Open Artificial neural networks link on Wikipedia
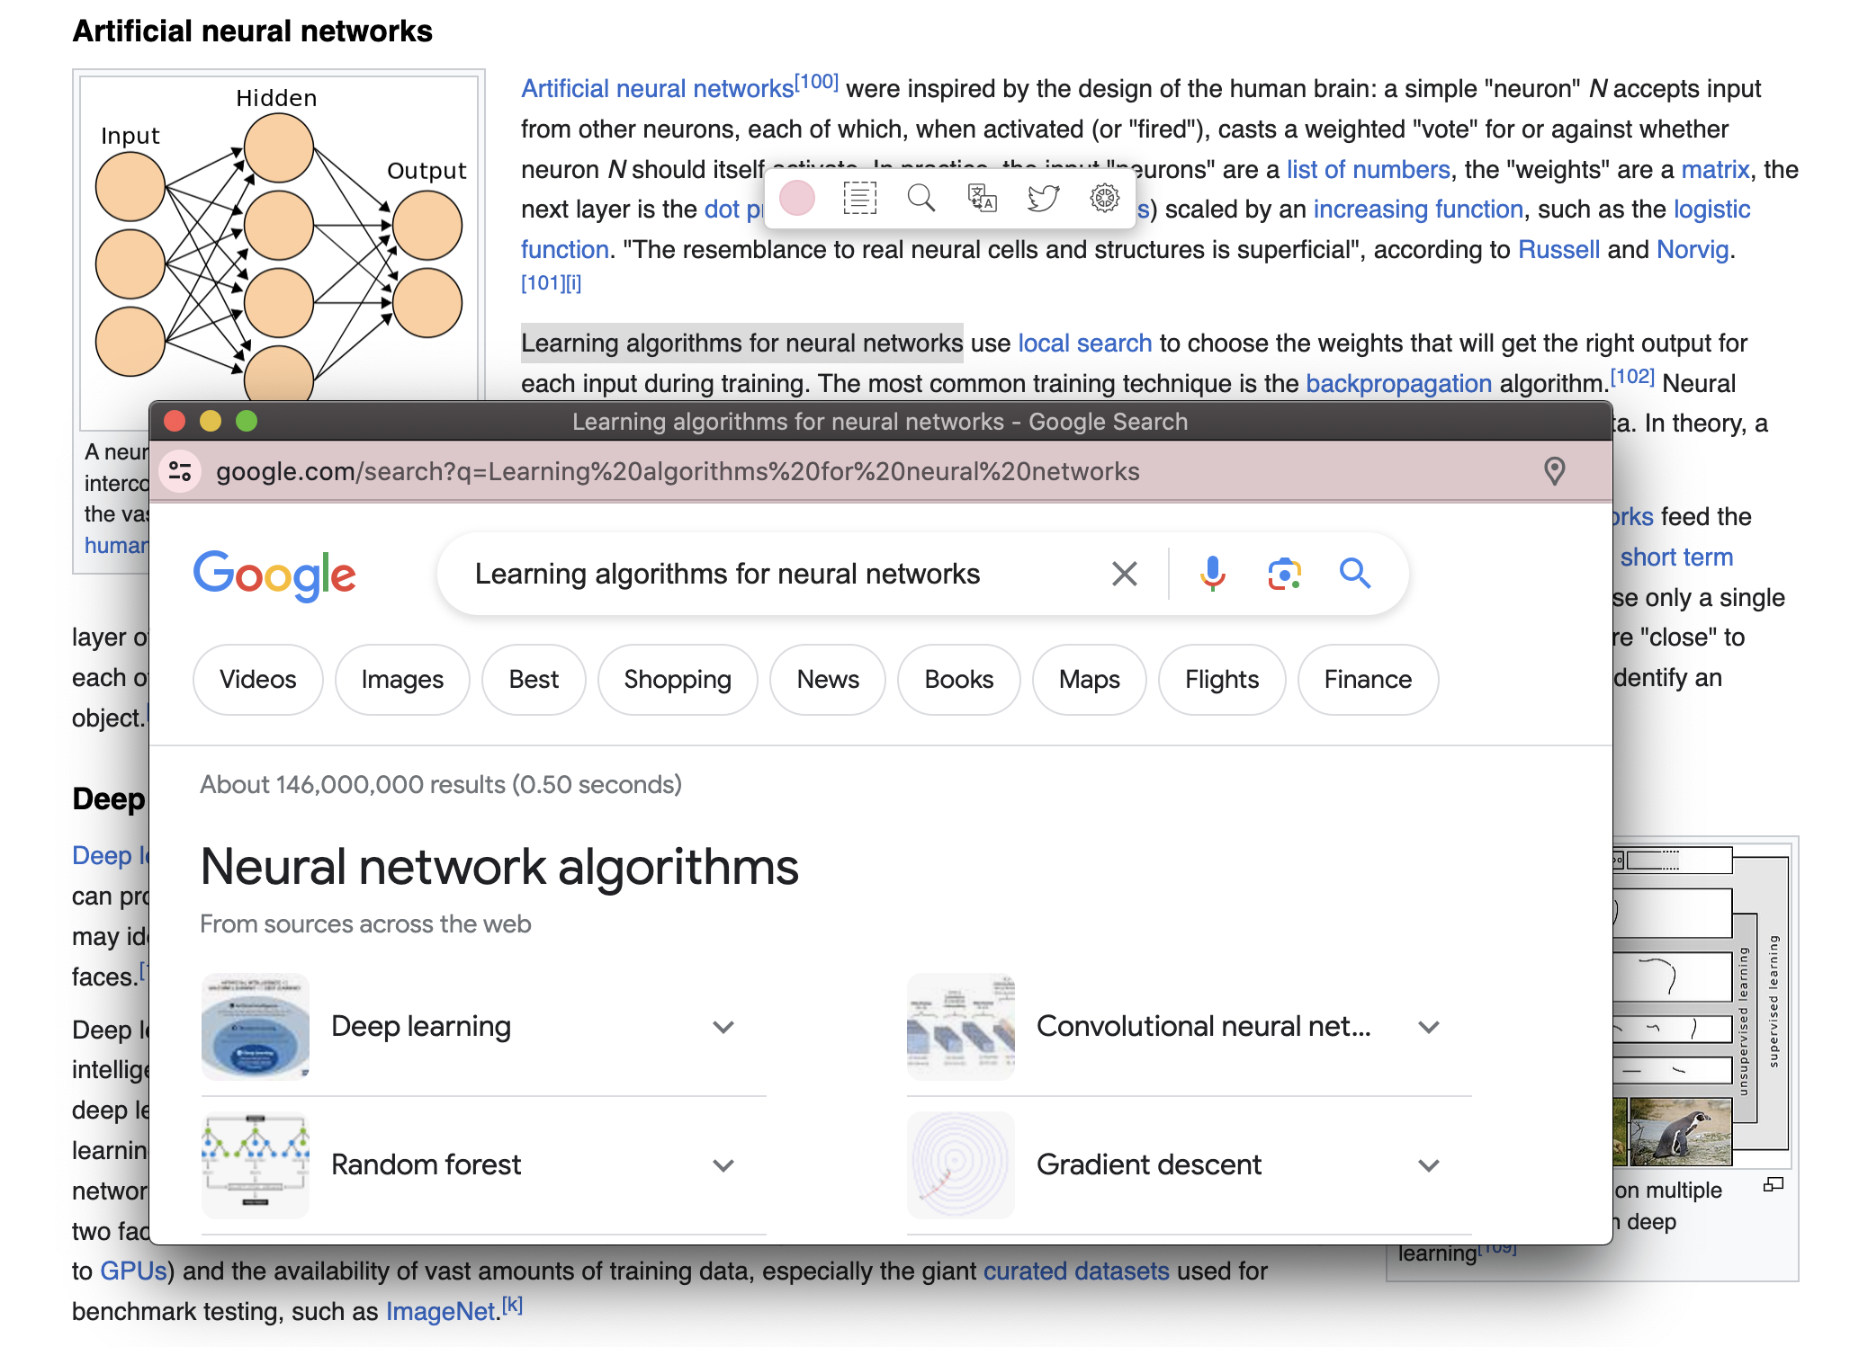The height and width of the screenshot is (1347, 1850). click(657, 89)
